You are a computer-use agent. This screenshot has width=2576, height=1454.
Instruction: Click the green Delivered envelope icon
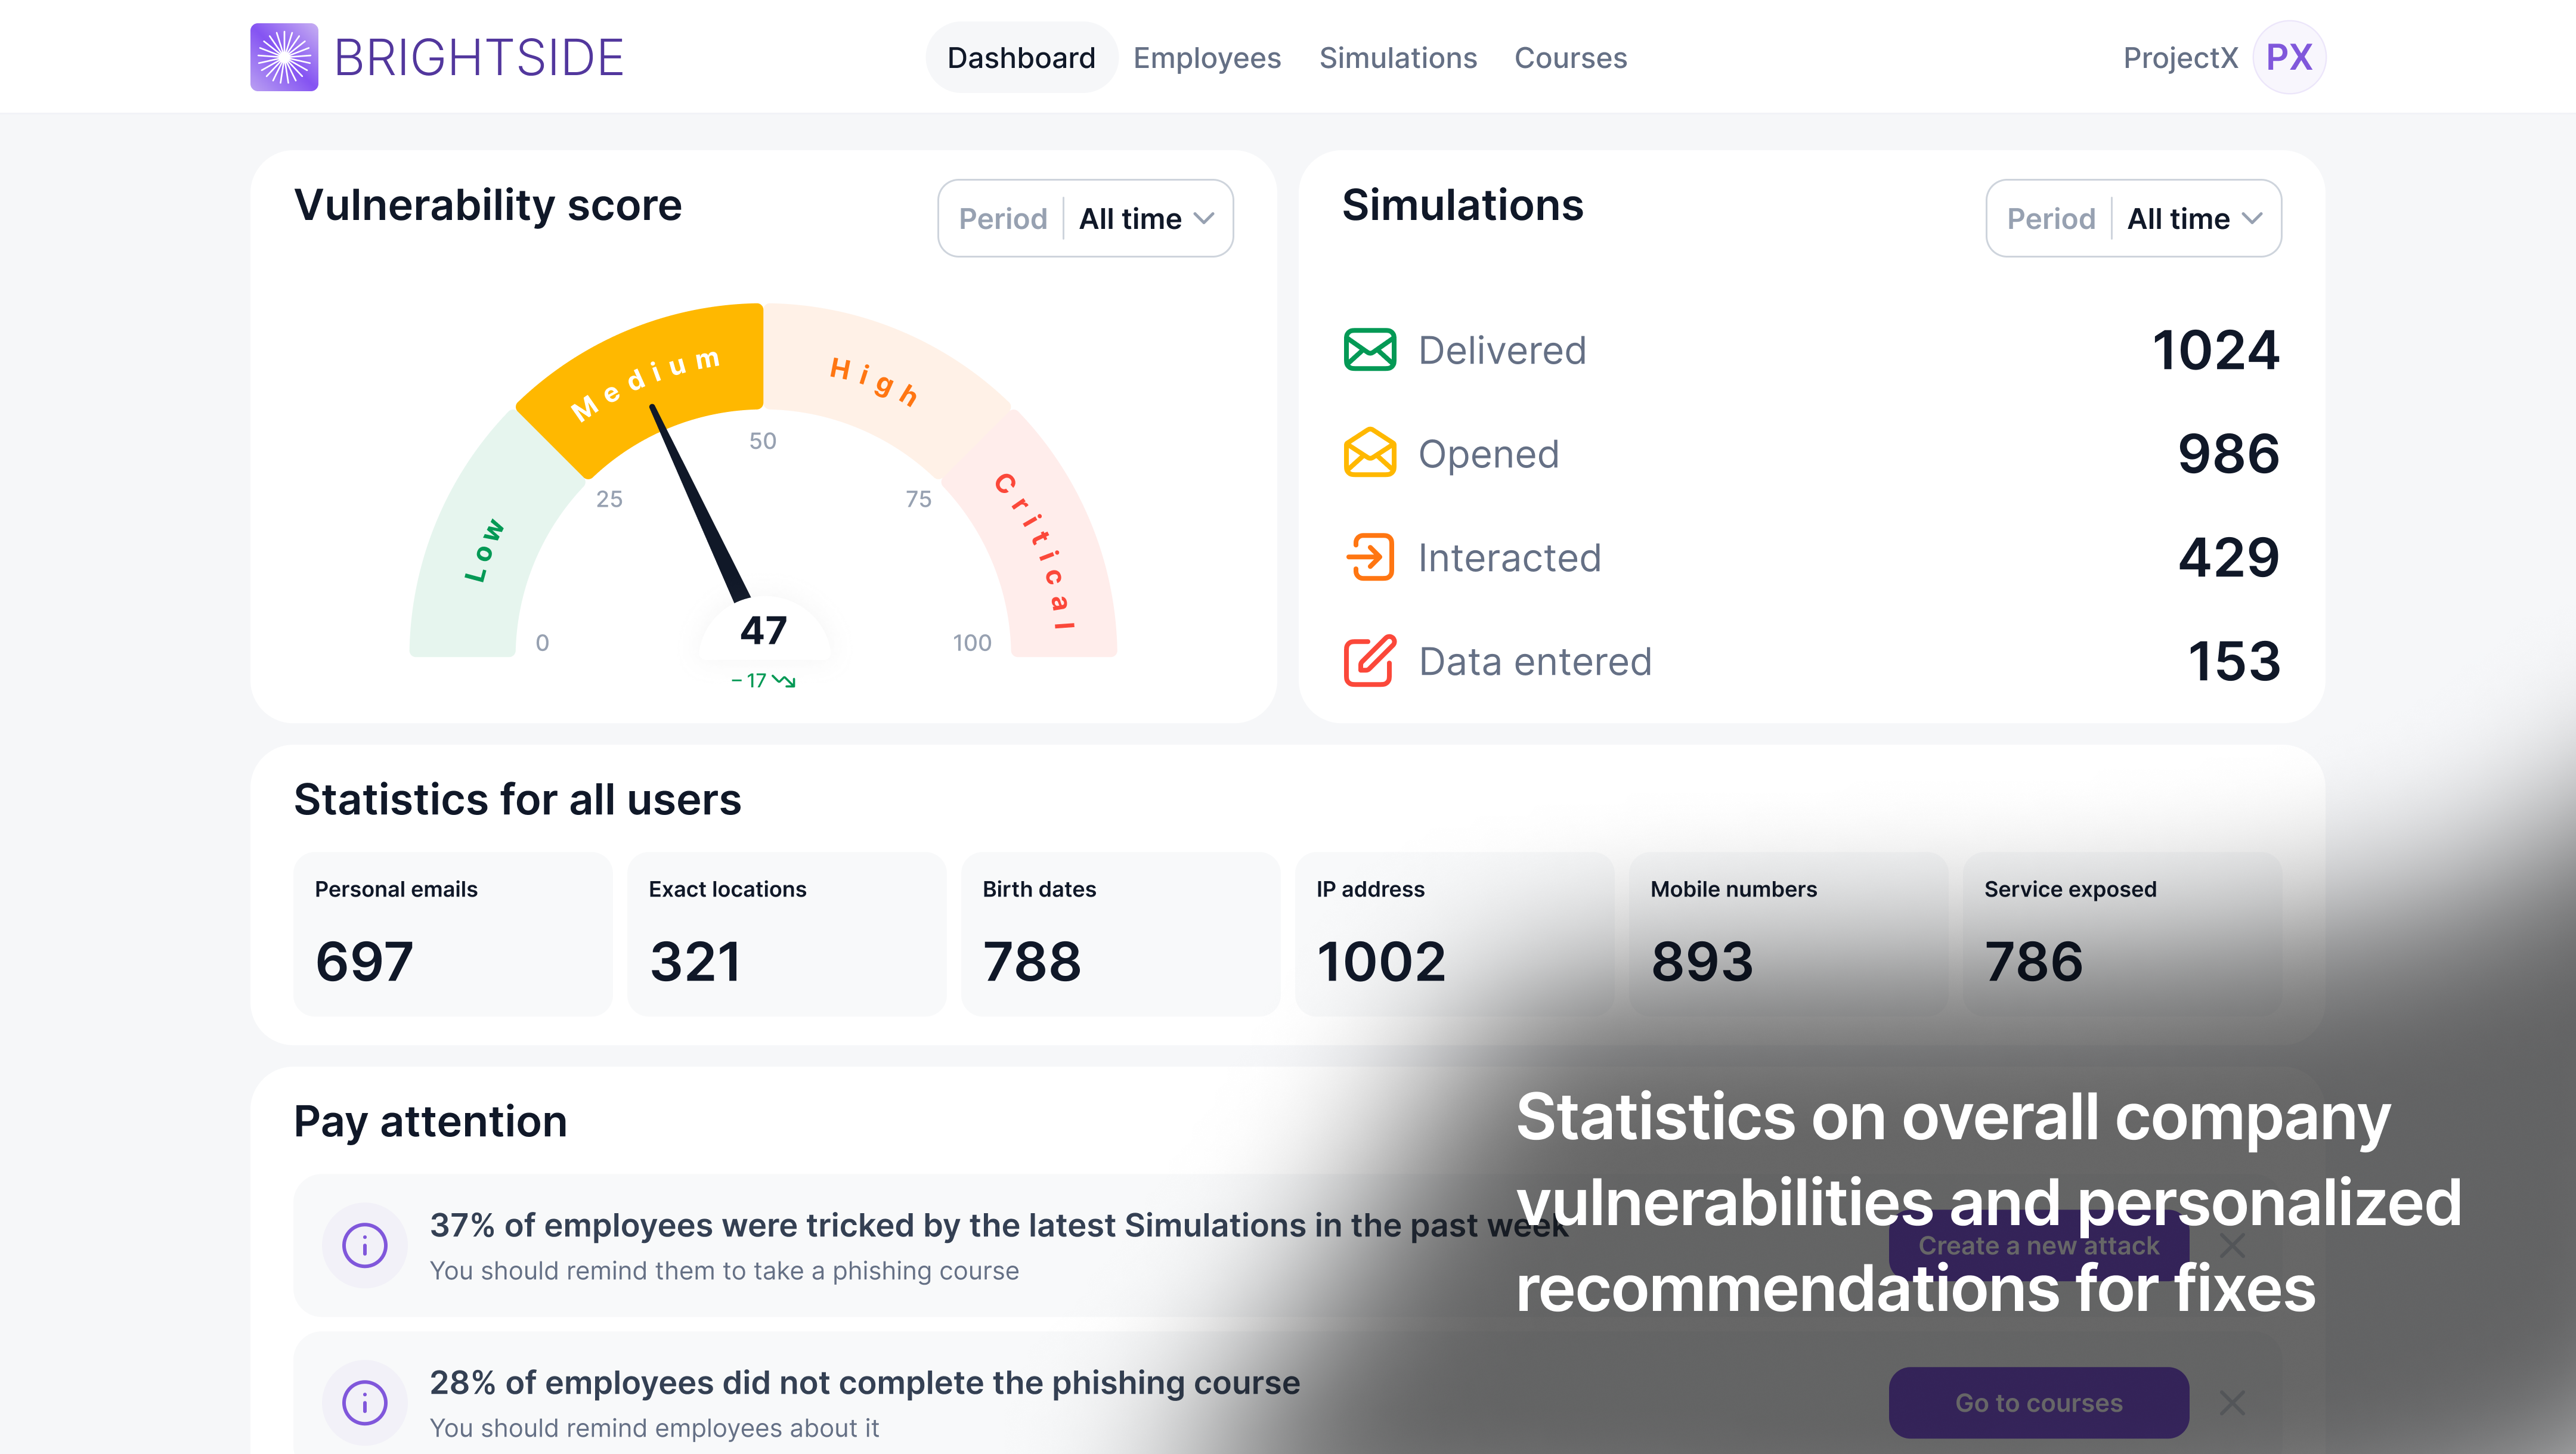[x=1369, y=350]
